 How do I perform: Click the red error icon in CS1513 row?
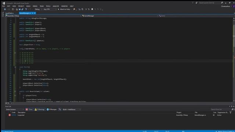10,115
